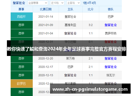Open home team 塞维利亚
The width and height of the screenshot is (133, 96).
[70, 25]
